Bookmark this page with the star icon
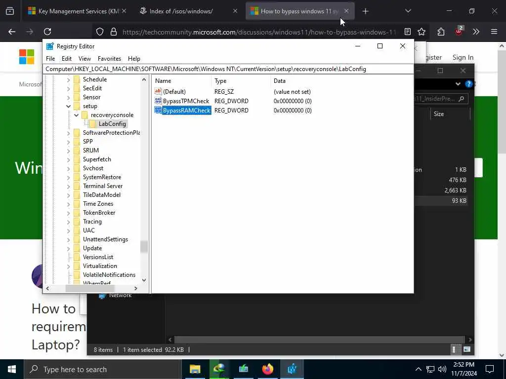The width and height of the screenshot is (506, 379). [422, 32]
